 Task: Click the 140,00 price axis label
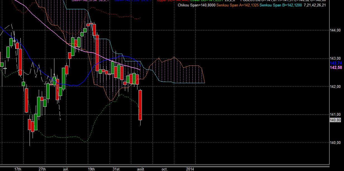335,143
